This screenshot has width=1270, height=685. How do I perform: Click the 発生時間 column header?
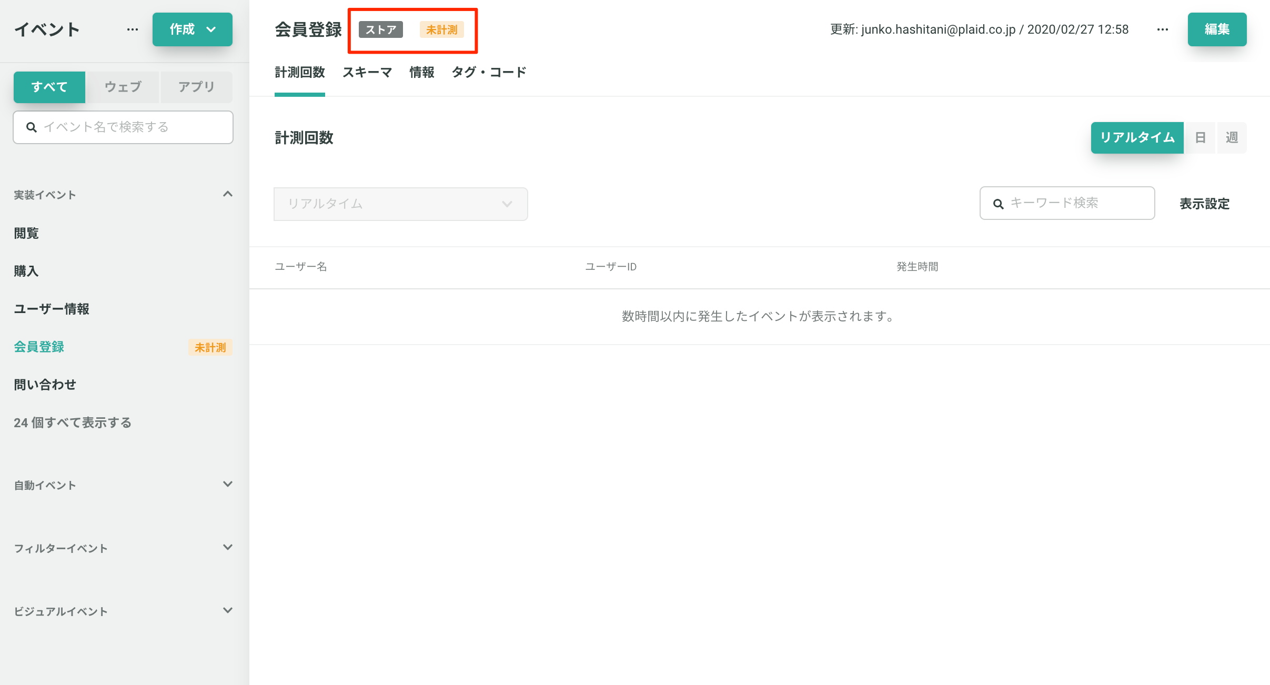pos(918,267)
